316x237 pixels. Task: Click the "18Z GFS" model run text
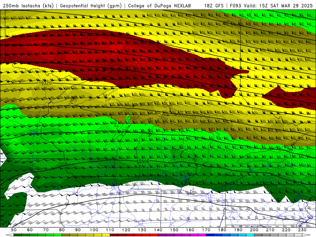click(214, 6)
